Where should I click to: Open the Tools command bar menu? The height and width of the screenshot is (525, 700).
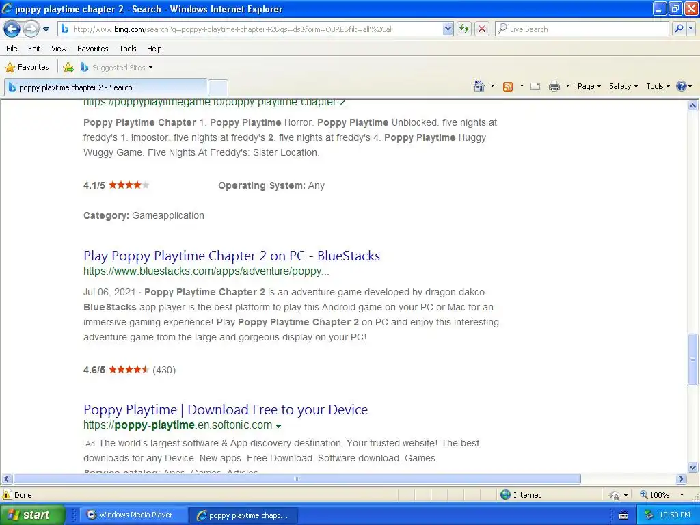click(x=658, y=86)
